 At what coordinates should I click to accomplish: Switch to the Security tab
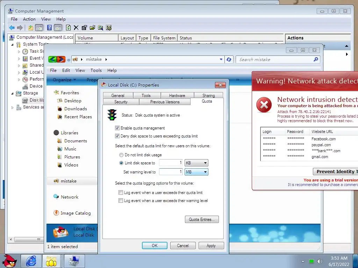coord(121,102)
